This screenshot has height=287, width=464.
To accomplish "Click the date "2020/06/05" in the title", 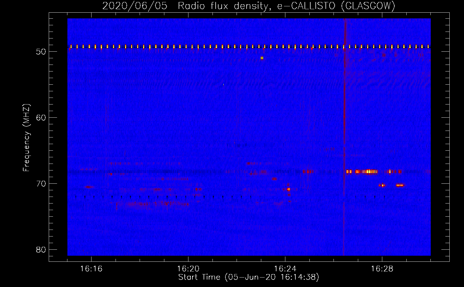I will 135,6.
